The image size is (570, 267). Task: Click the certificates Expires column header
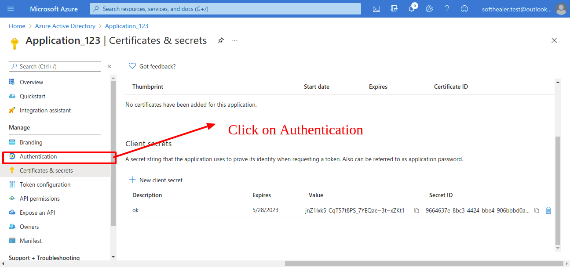(x=378, y=87)
